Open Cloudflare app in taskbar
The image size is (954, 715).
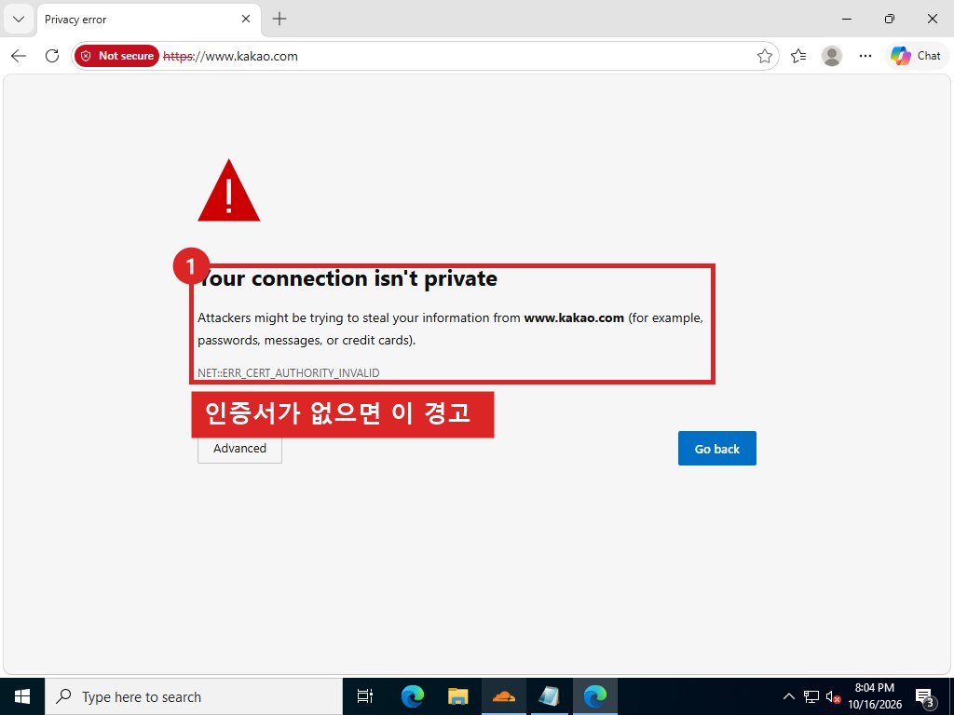(504, 696)
